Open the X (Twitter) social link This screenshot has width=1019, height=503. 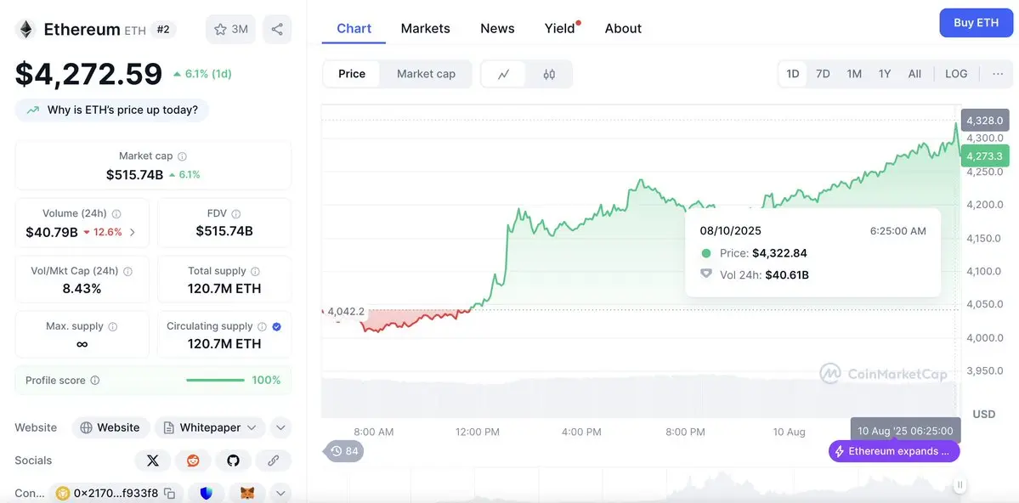[153, 461]
